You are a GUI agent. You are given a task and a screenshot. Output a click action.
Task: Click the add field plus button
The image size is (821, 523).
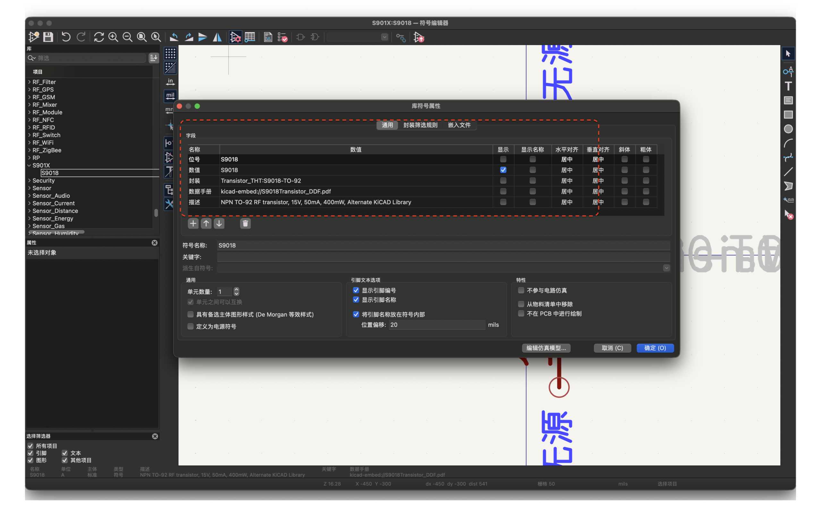pos(193,223)
